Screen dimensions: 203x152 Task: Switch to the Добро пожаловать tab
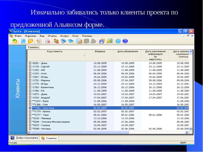click(25, 138)
